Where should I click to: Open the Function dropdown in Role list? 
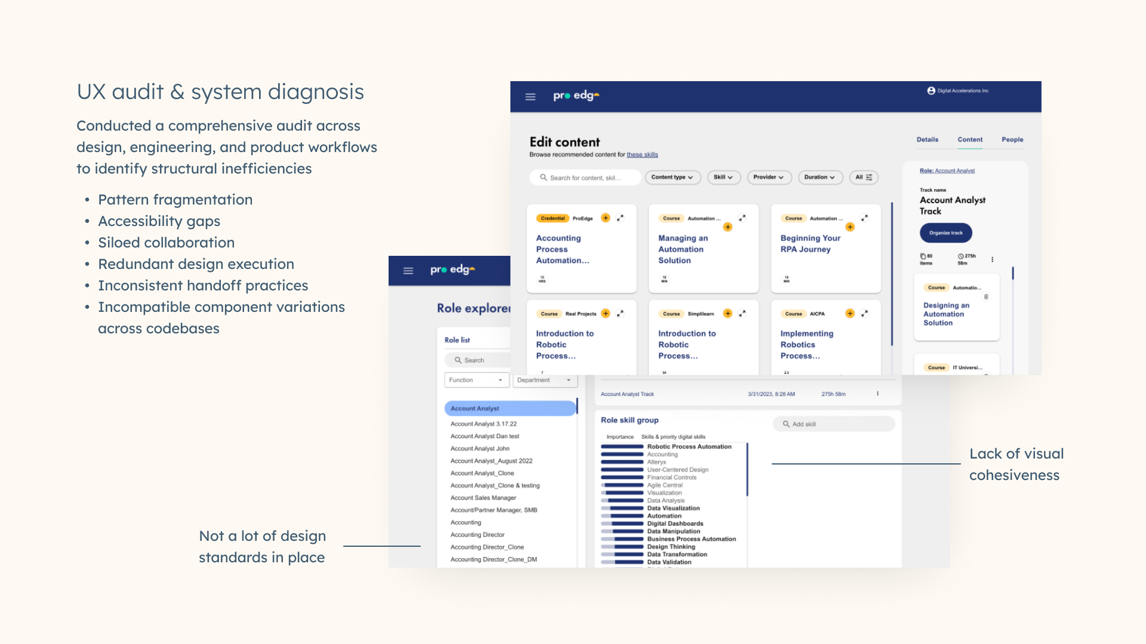tap(476, 380)
